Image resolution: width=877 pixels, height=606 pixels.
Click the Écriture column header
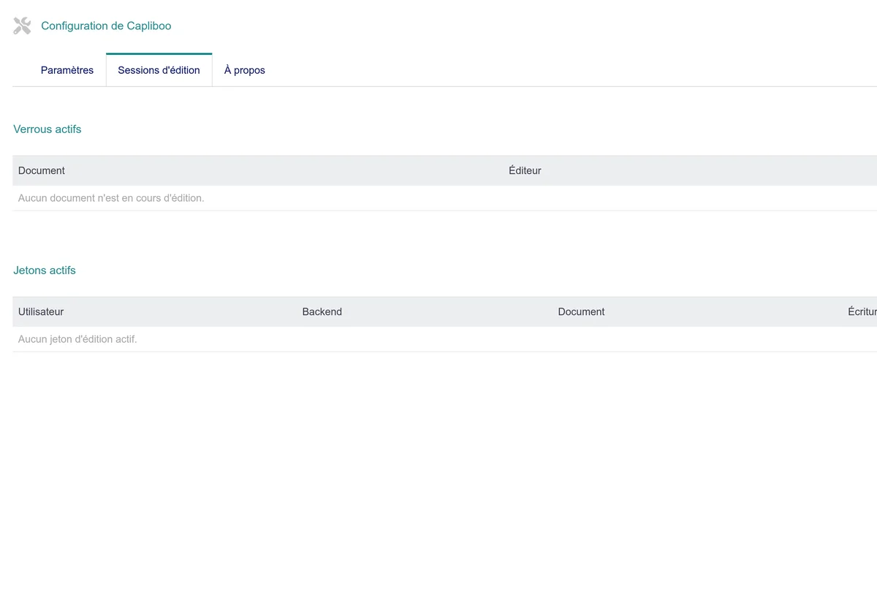point(862,311)
